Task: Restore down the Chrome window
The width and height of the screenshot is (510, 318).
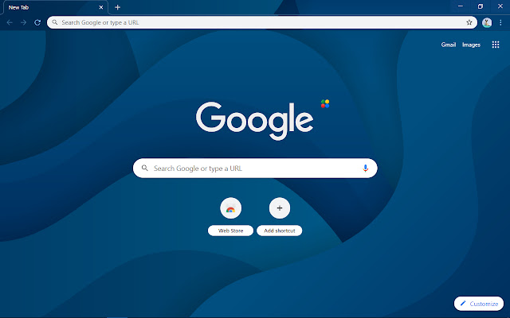Action: tap(480, 6)
